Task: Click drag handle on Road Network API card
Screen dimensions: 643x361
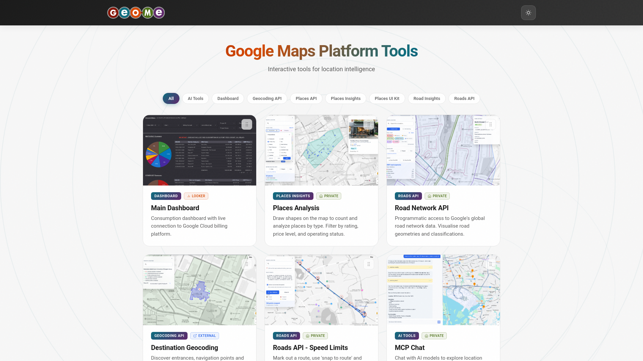Action: [491, 124]
